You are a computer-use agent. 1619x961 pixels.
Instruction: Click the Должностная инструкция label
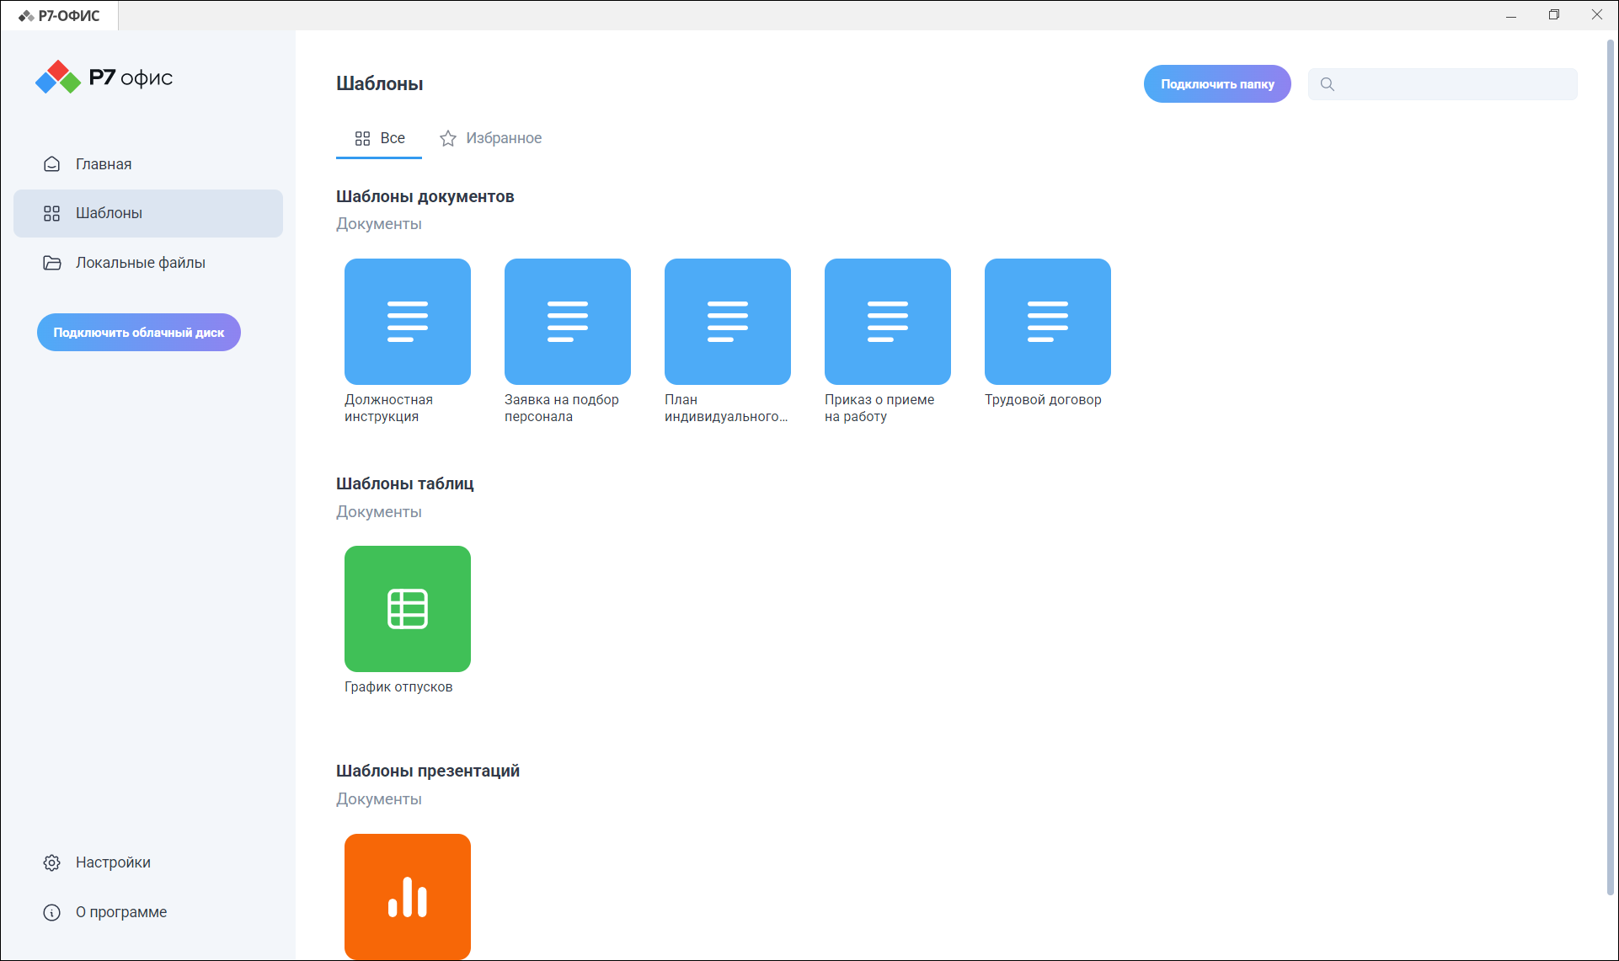click(389, 408)
